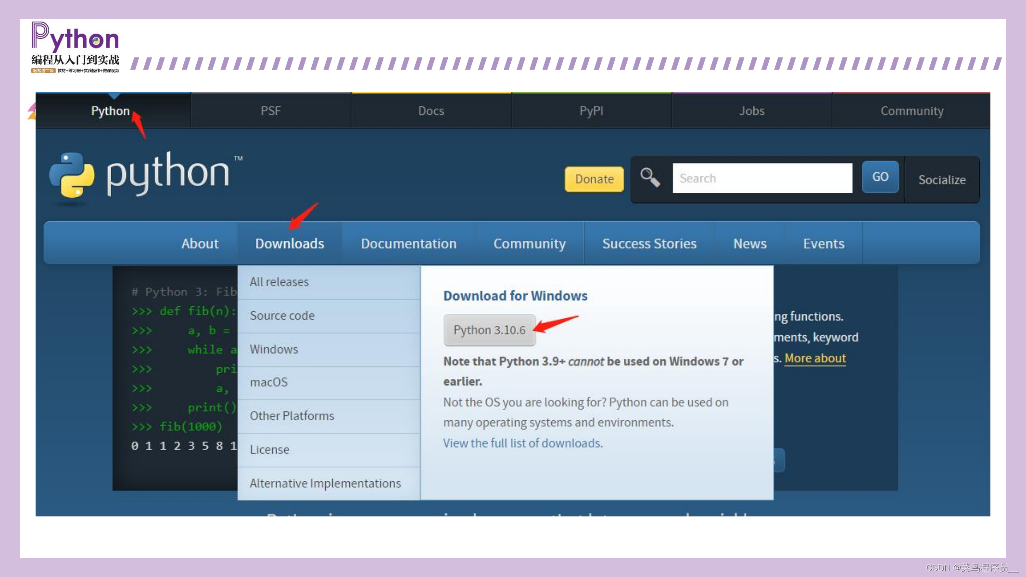Focus the Search input field

762,178
